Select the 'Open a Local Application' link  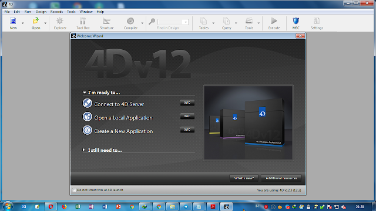(x=123, y=118)
